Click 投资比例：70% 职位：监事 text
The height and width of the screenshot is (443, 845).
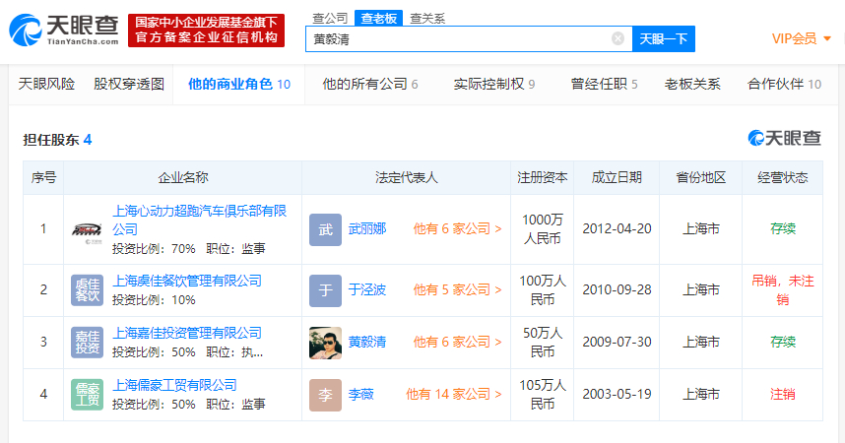click(189, 249)
